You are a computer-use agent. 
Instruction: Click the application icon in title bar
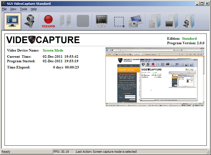[x=4, y=3]
